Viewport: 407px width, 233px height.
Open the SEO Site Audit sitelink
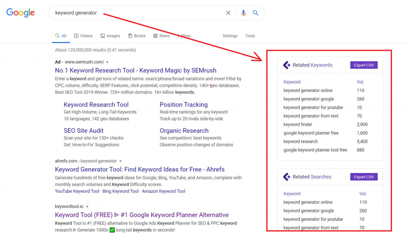tap(84, 131)
